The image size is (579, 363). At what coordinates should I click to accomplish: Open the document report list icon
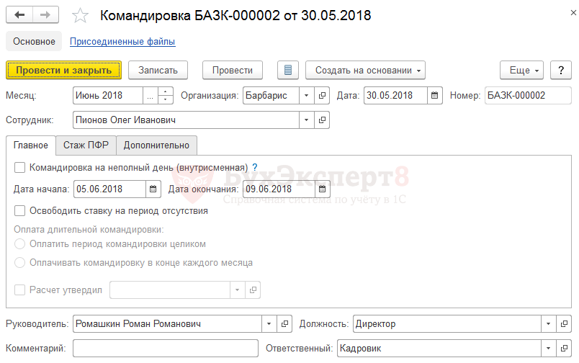point(288,70)
